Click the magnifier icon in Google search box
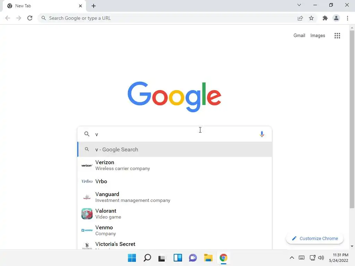 point(87,134)
